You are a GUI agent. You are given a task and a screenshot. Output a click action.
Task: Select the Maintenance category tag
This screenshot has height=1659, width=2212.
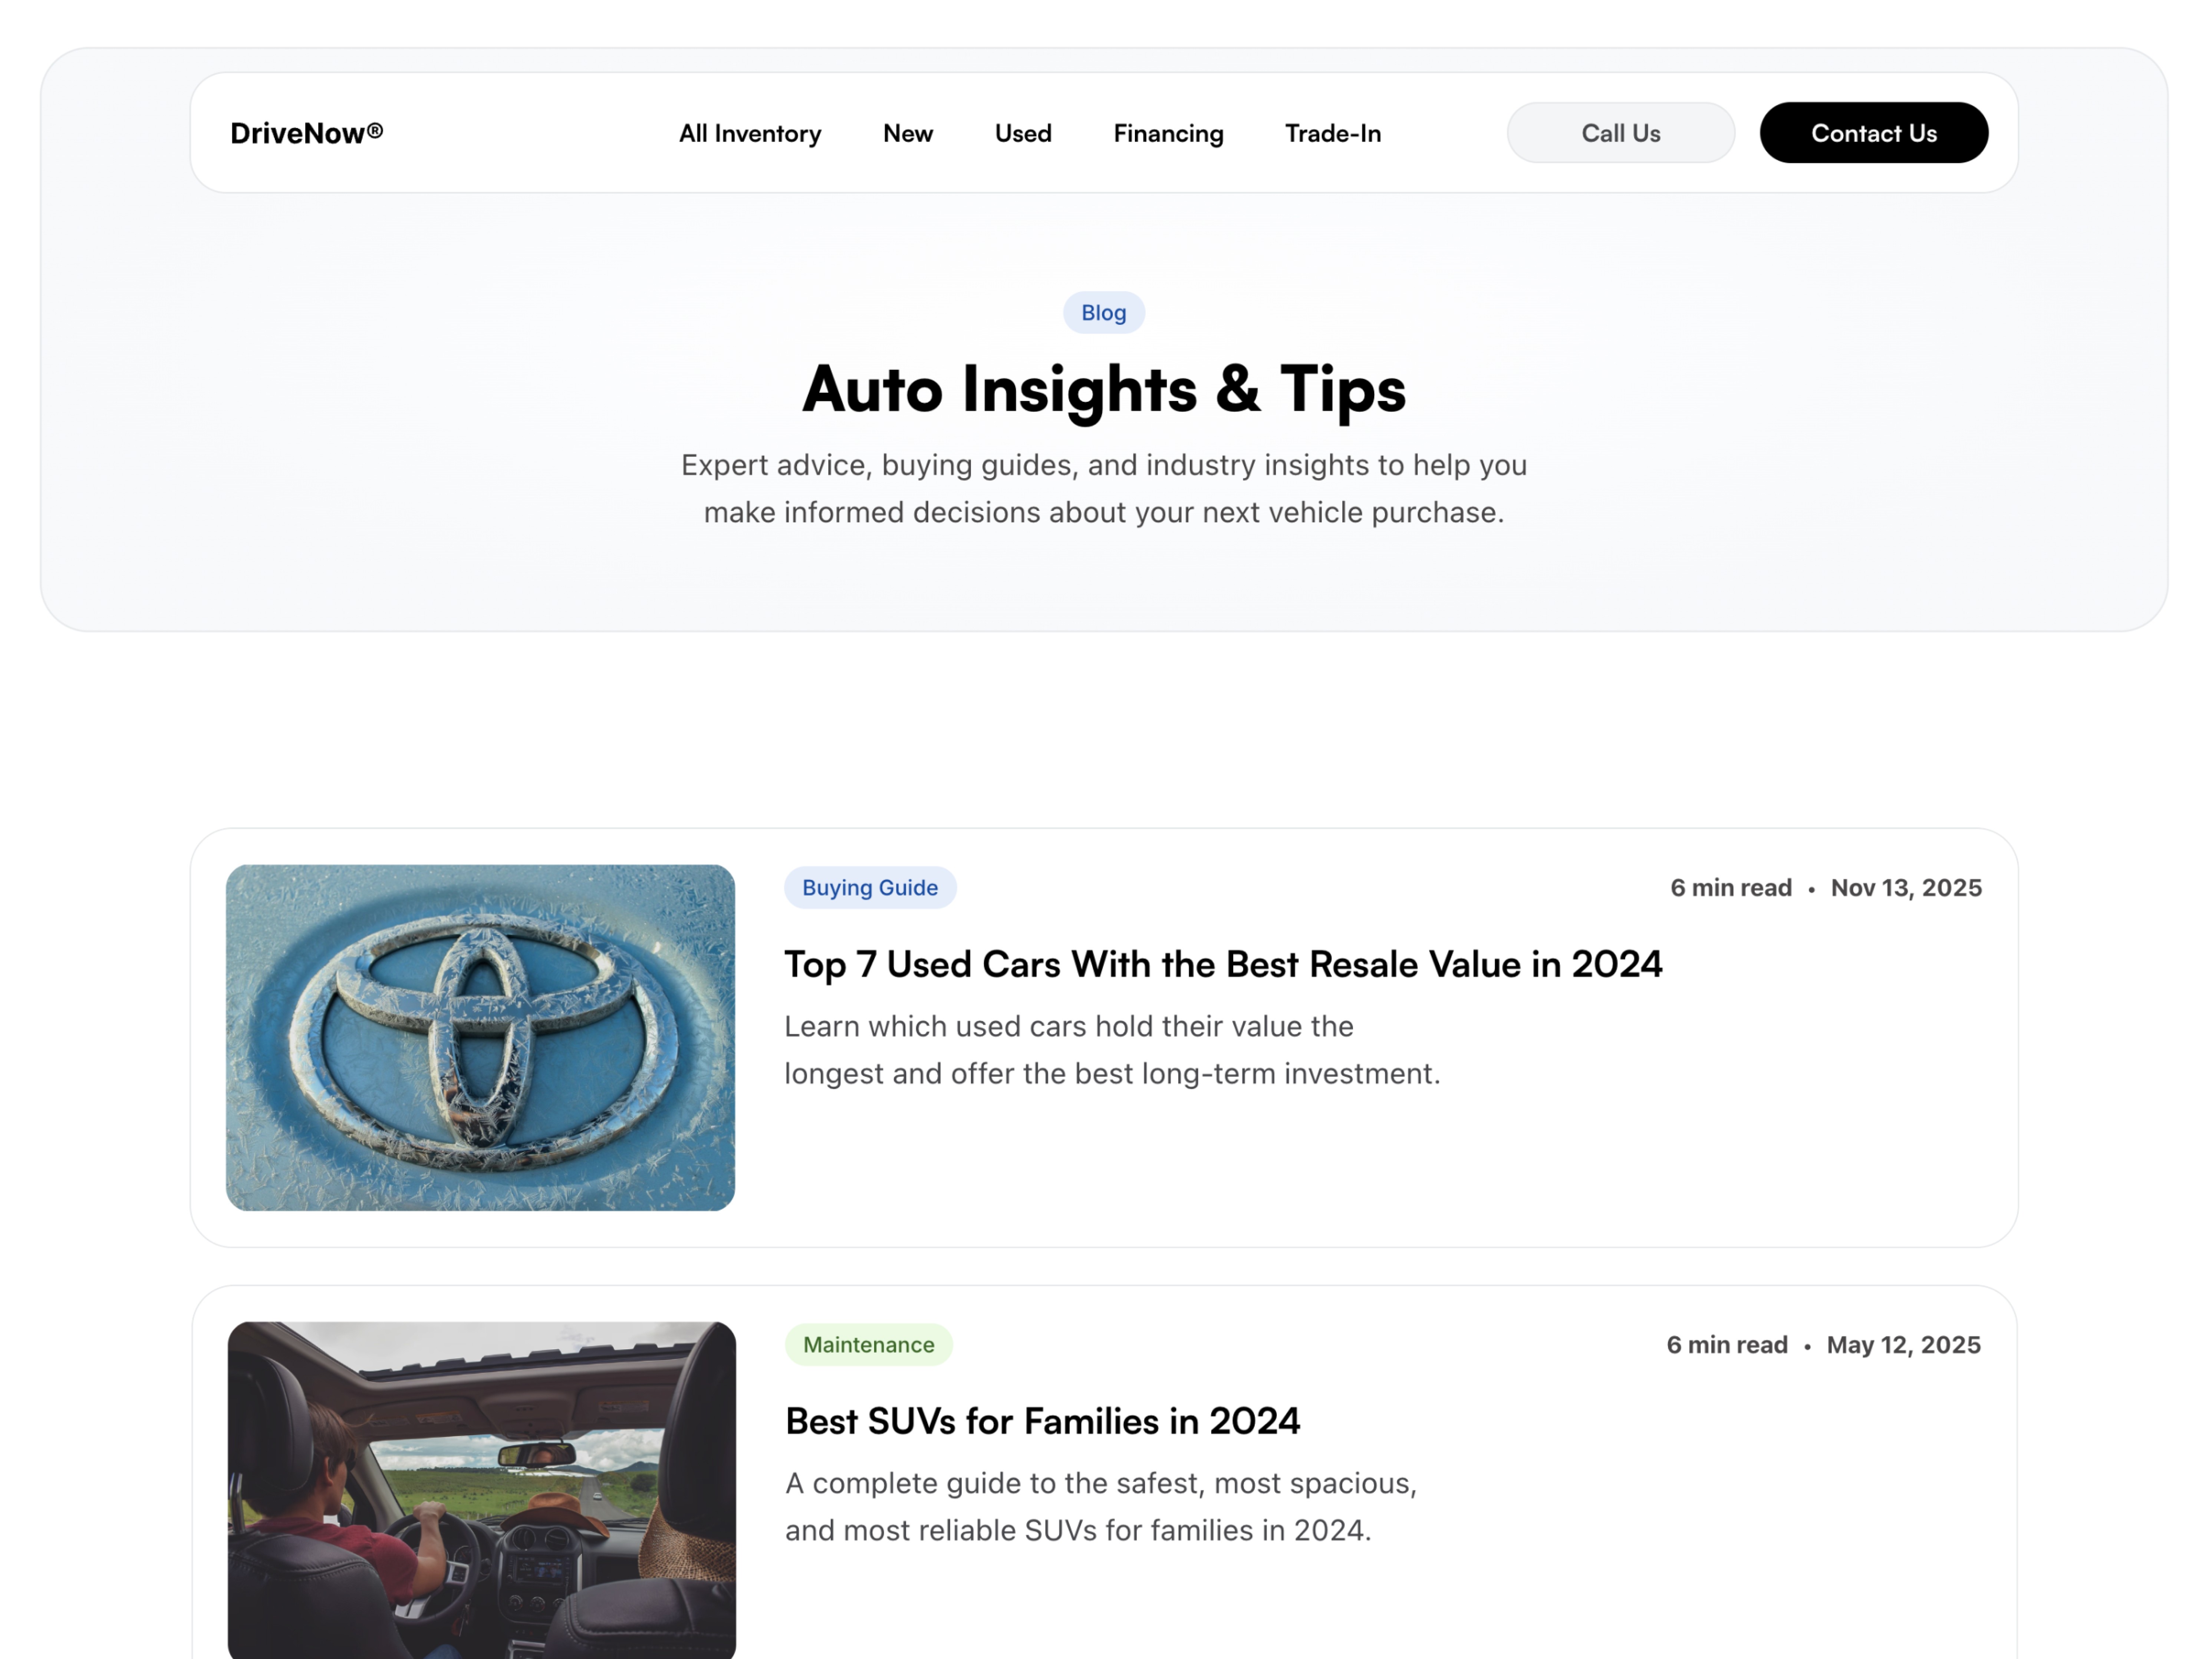pyautogui.click(x=868, y=1344)
